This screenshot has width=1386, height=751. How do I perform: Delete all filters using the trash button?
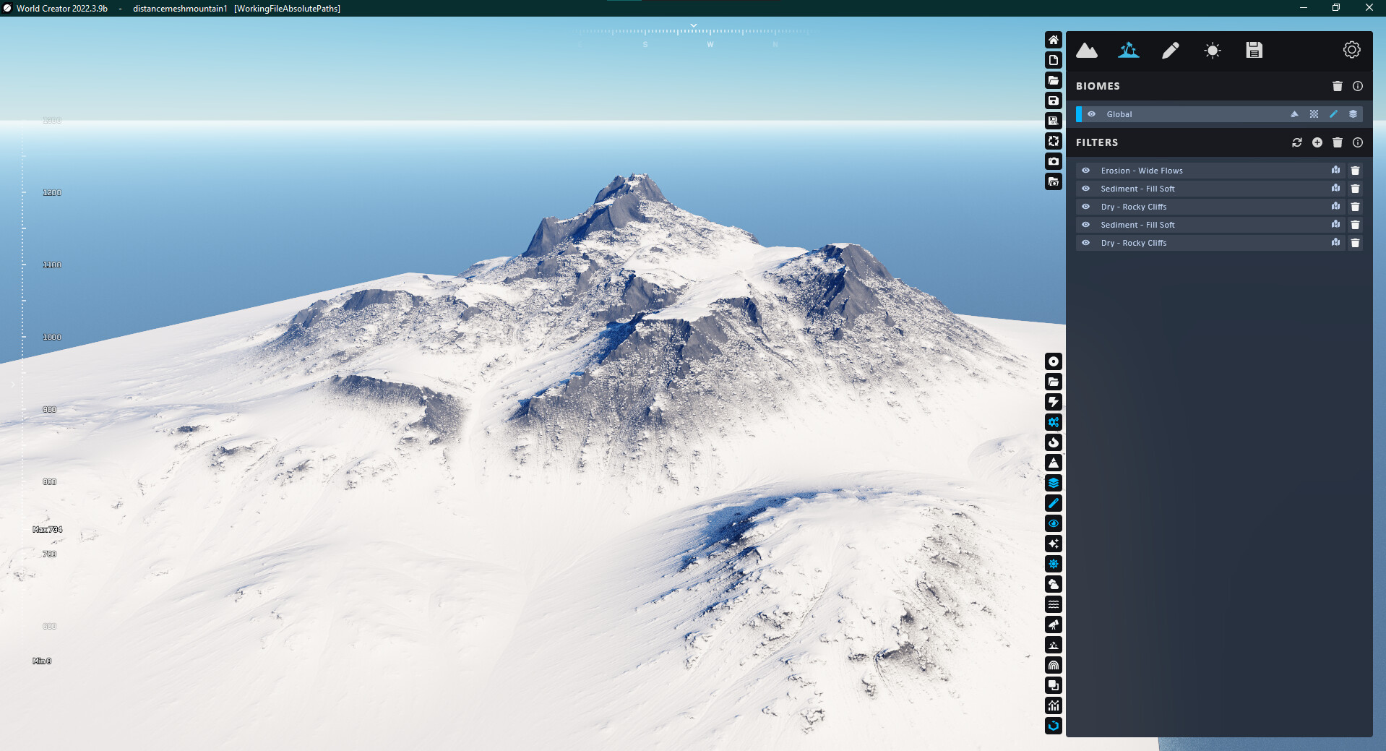[x=1338, y=142]
